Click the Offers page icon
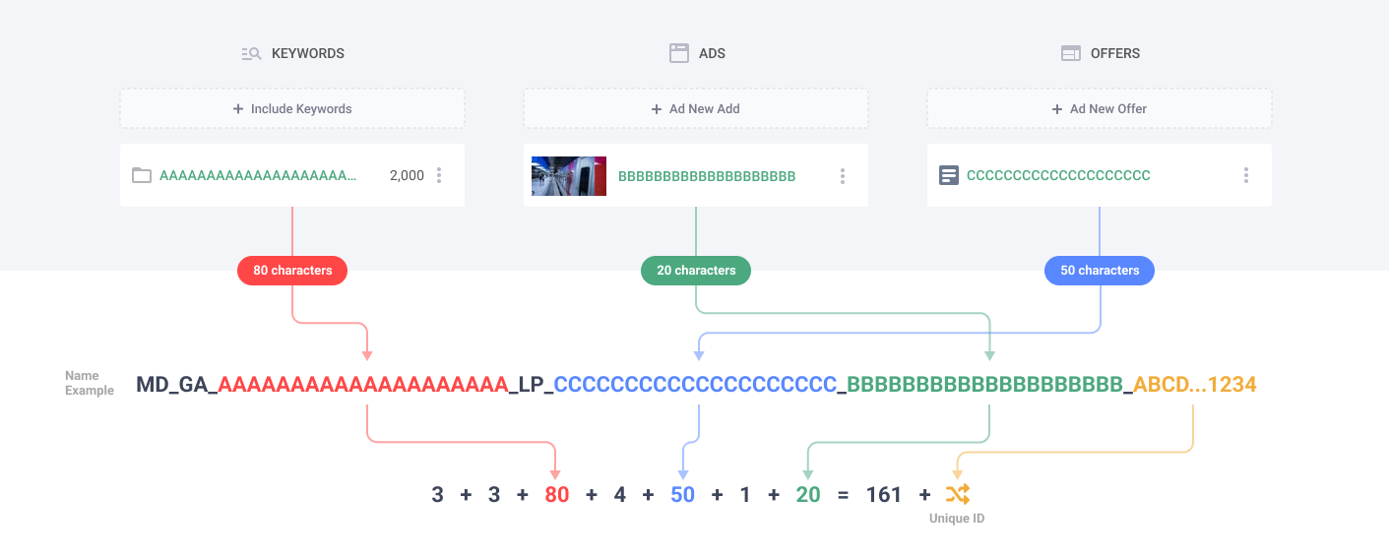1389x560 pixels. (x=1070, y=54)
